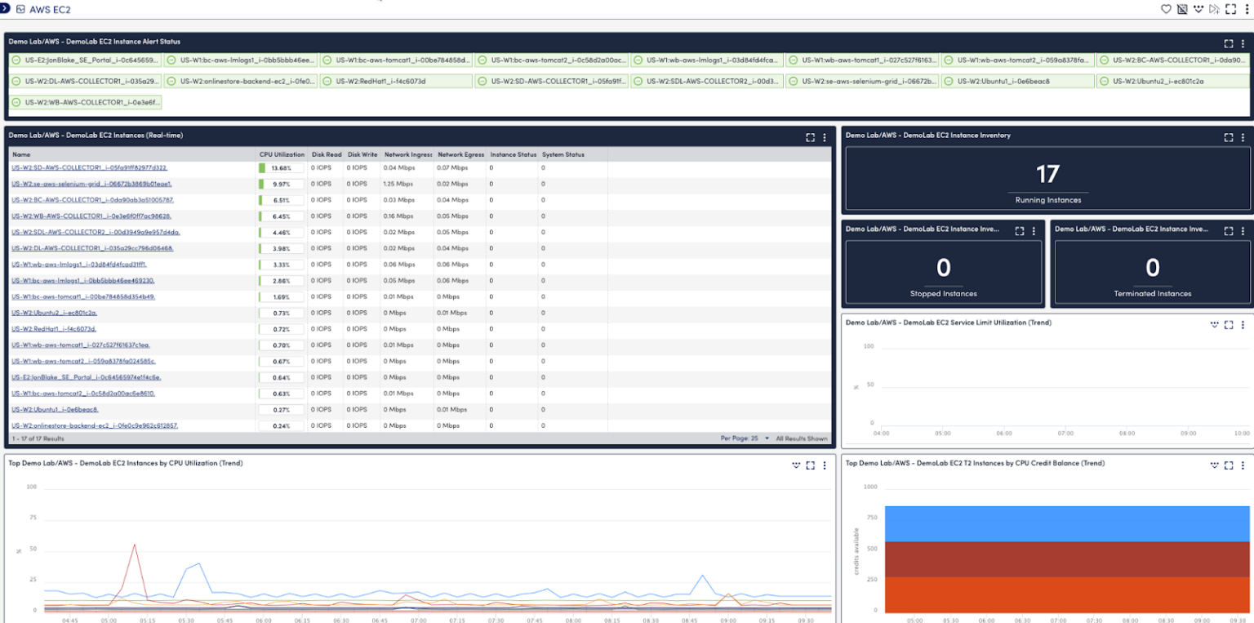Select the US-W1:bc-aws-lmlogs1 alert status tile
Image resolution: width=1254 pixels, height=623 pixels.
[240, 60]
